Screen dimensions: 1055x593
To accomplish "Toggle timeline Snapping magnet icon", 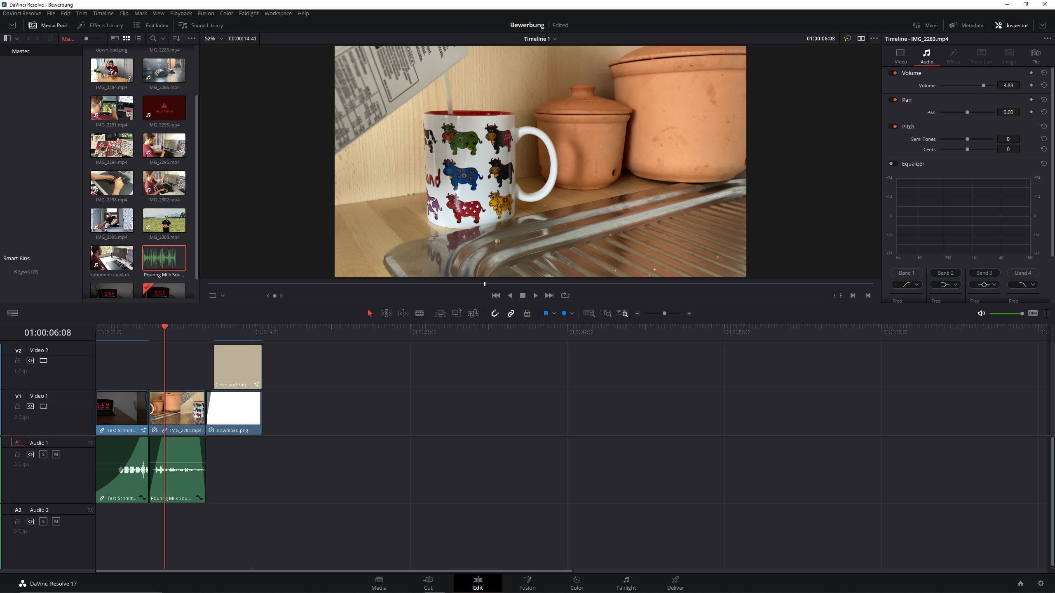I will pyautogui.click(x=495, y=313).
